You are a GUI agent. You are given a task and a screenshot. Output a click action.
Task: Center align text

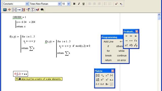pos(94,4)
